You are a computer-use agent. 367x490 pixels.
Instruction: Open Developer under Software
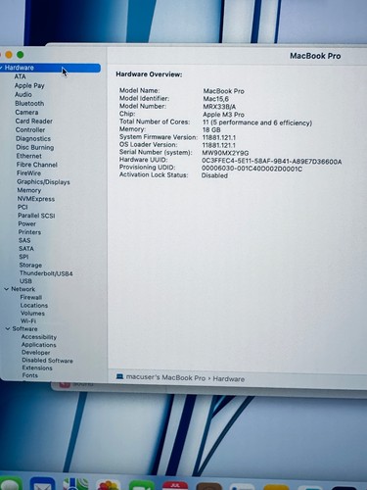point(36,353)
